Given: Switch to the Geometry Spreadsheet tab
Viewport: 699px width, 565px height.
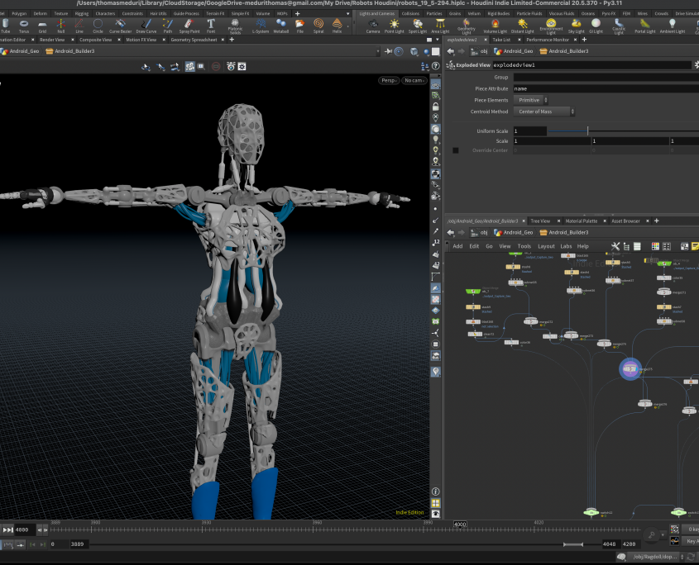Looking at the screenshot, I should (x=194, y=40).
